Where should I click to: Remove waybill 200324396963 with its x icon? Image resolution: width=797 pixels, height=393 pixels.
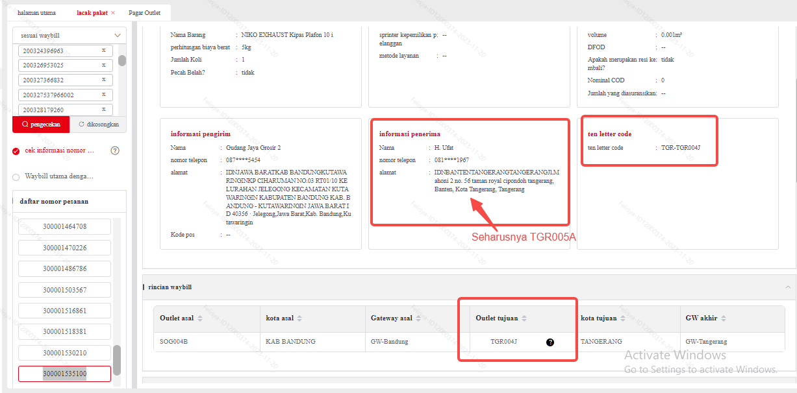[x=103, y=50]
